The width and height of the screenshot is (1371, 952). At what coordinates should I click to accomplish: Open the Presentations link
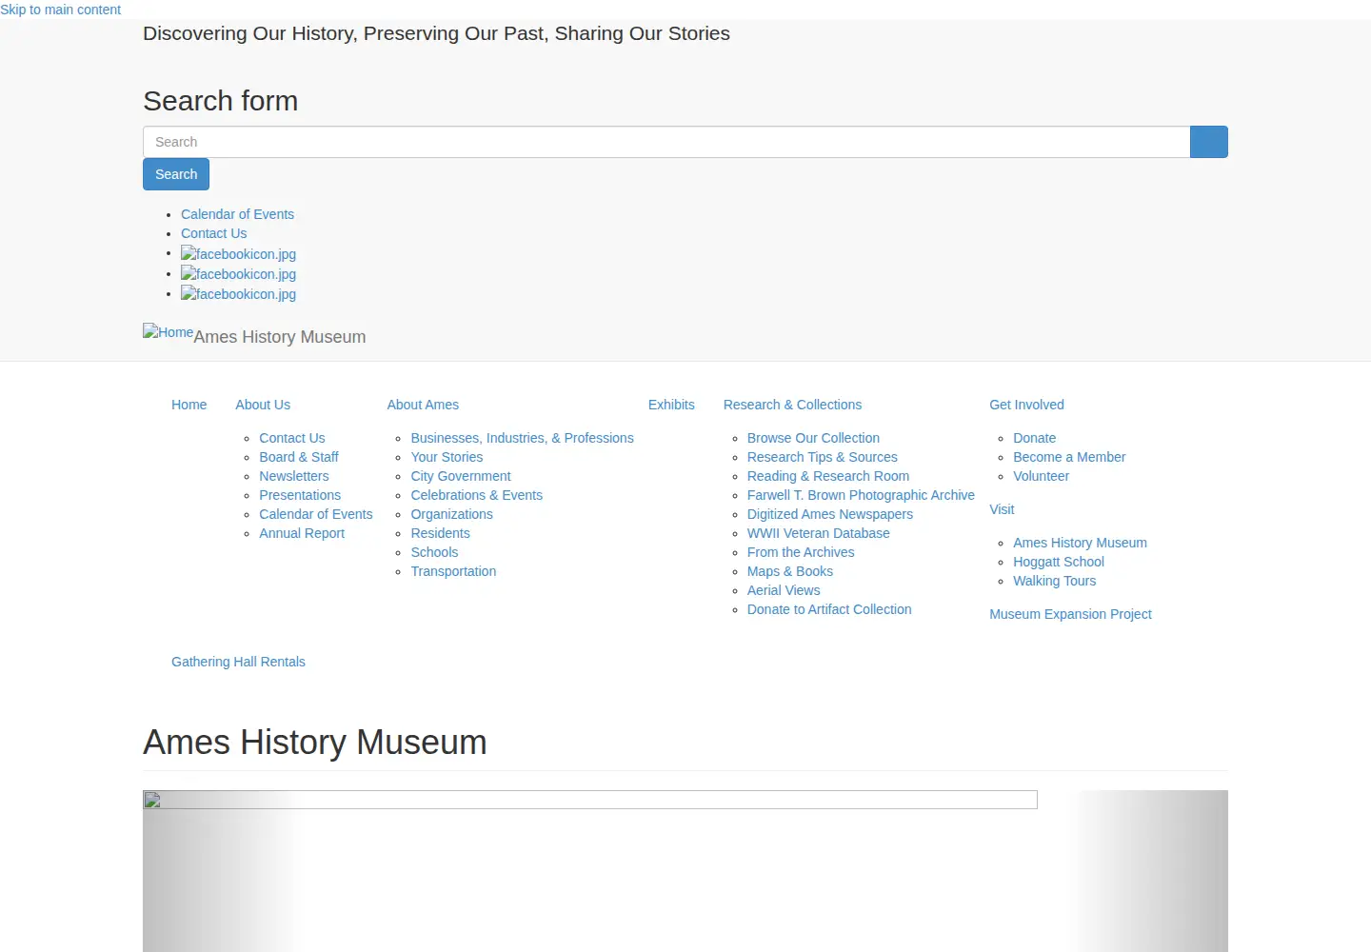[300, 495]
